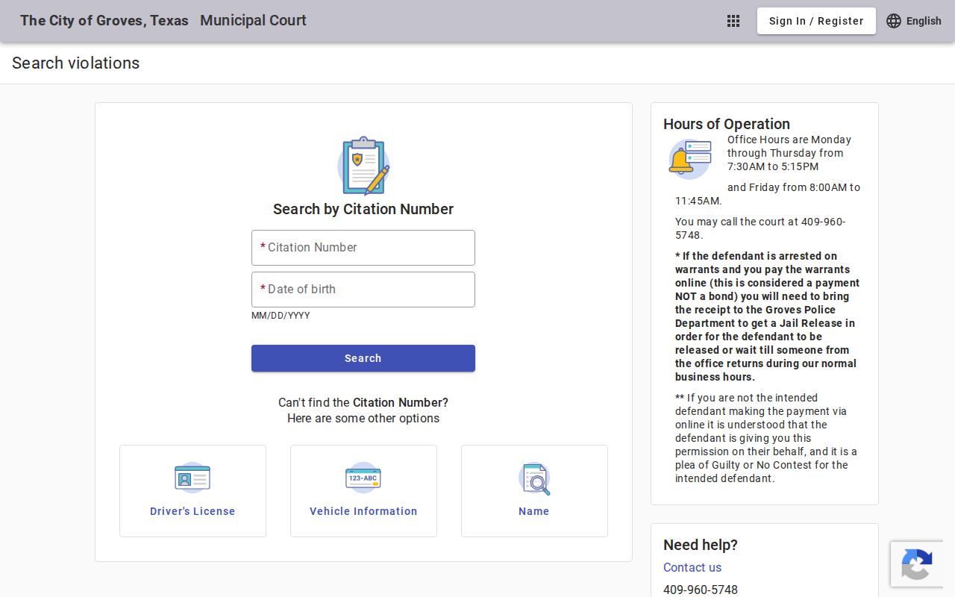Click Sign In / Register button
The image size is (955, 597).
816,21
